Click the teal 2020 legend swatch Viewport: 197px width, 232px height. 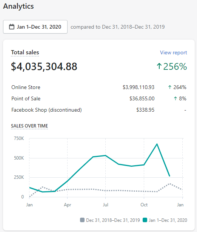click(x=145, y=220)
